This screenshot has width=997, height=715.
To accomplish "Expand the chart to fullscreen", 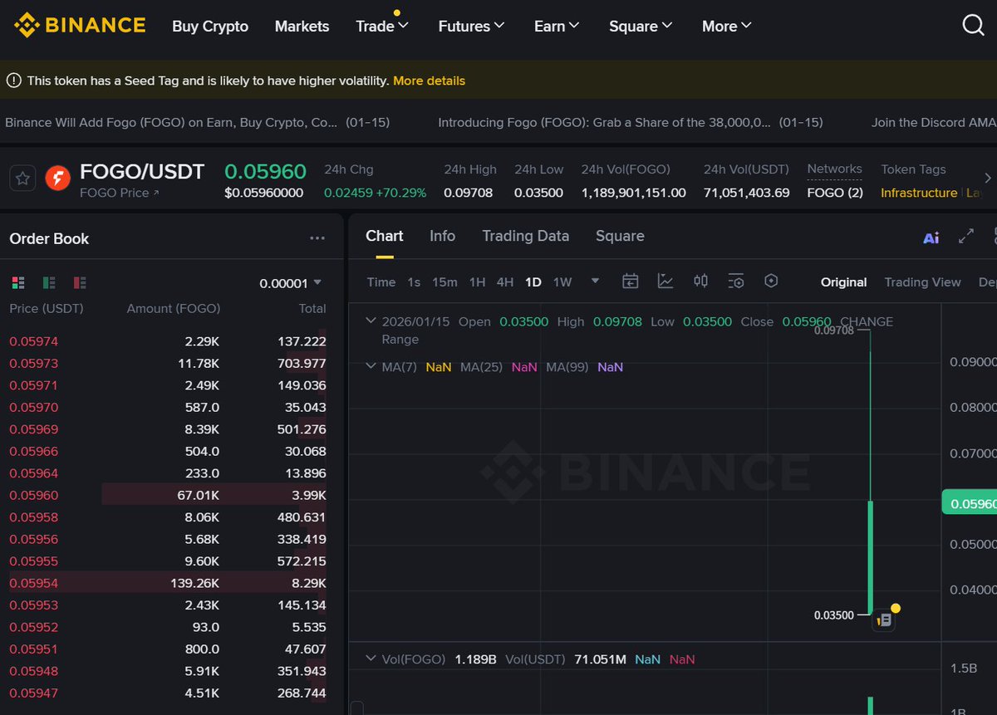I will pyautogui.click(x=965, y=238).
